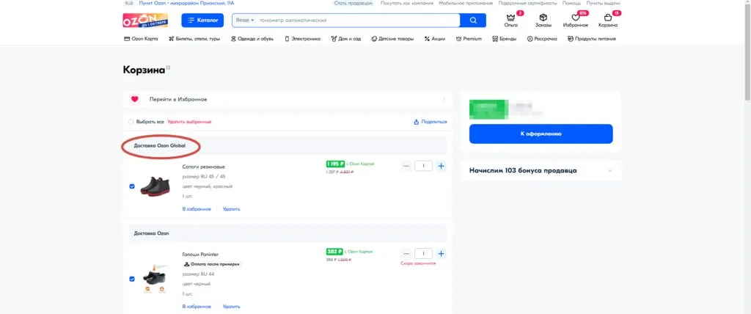The image size is (751, 314).
Task: Open Электроника category
Action: coord(303,39)
